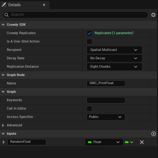The height and width of the screenshot is (158, 158).
Task: Click the Keywords text field
Action: coord(106,100)
